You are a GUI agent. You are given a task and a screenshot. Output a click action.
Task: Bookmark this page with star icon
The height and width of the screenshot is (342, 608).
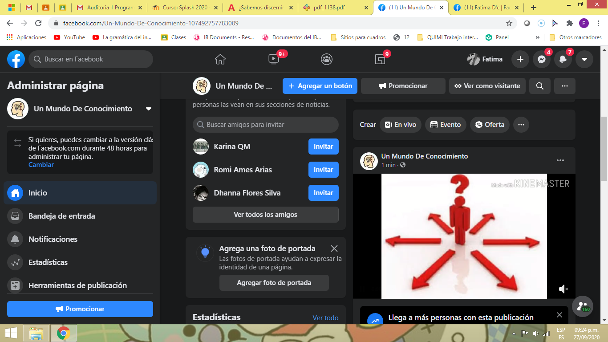coord(509,23)
